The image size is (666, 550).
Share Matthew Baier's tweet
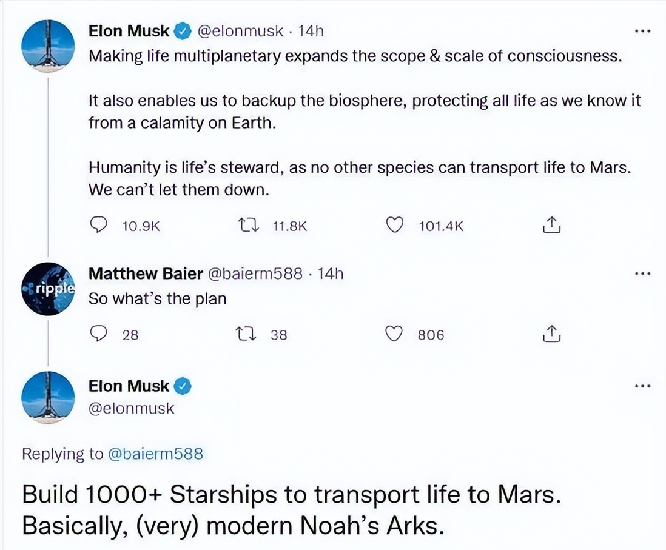click(551, 334)
